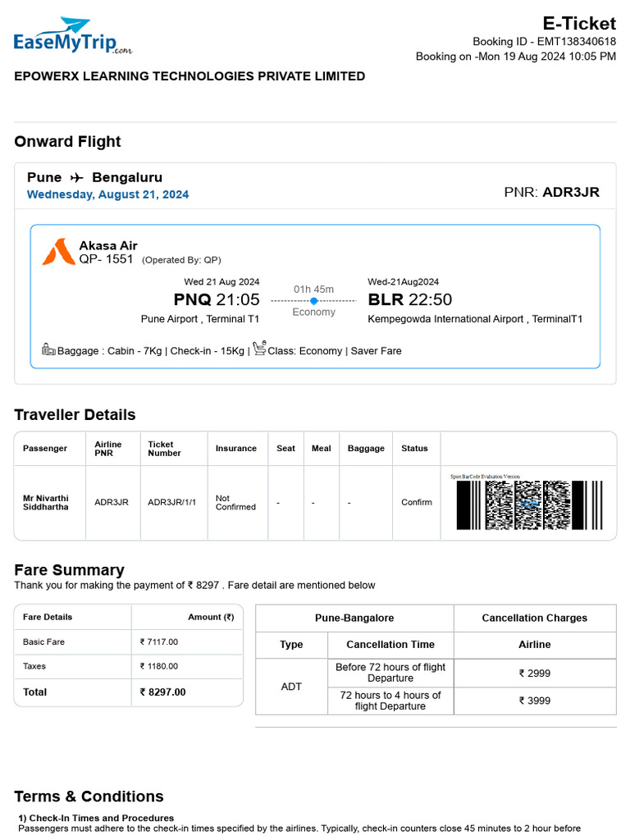Click the ₹ 2999 cancellation charge cell
630x840 pixels.
534,673
